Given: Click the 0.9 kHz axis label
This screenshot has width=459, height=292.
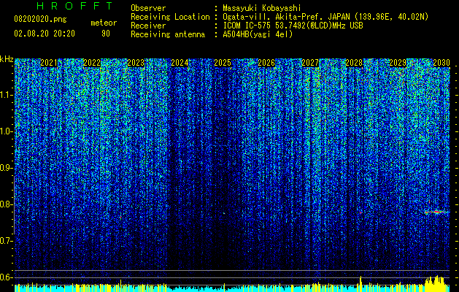Looking at the screenshot, I should (7, 168).
